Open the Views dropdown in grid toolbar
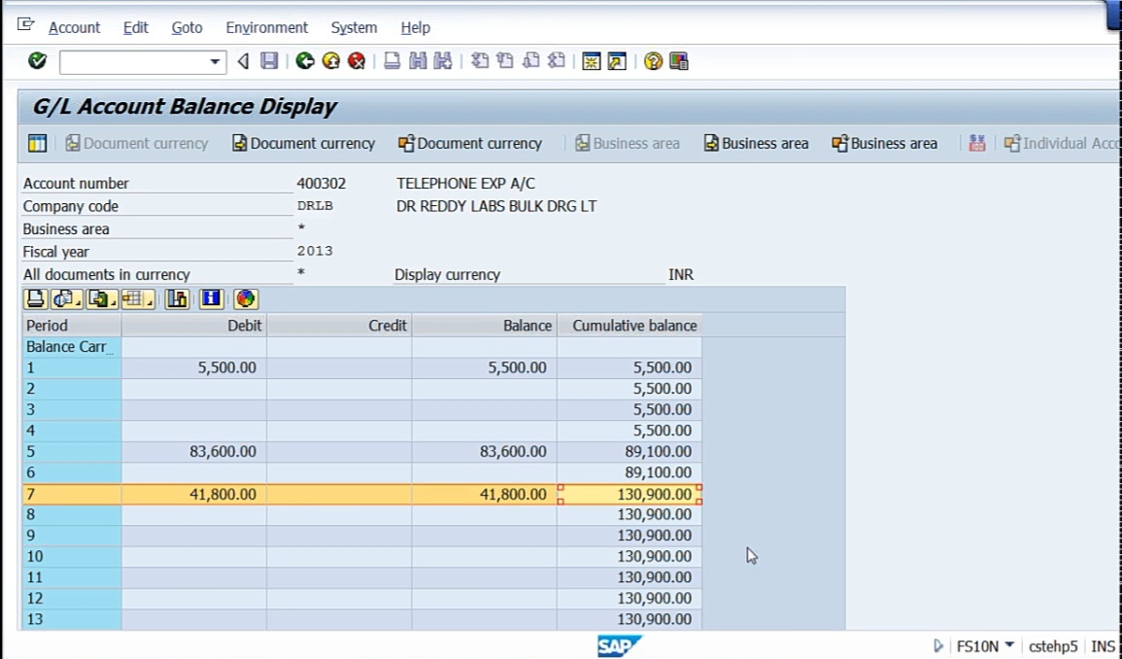1122x659 pixels. pyautogui.click(x=67, y=299)
